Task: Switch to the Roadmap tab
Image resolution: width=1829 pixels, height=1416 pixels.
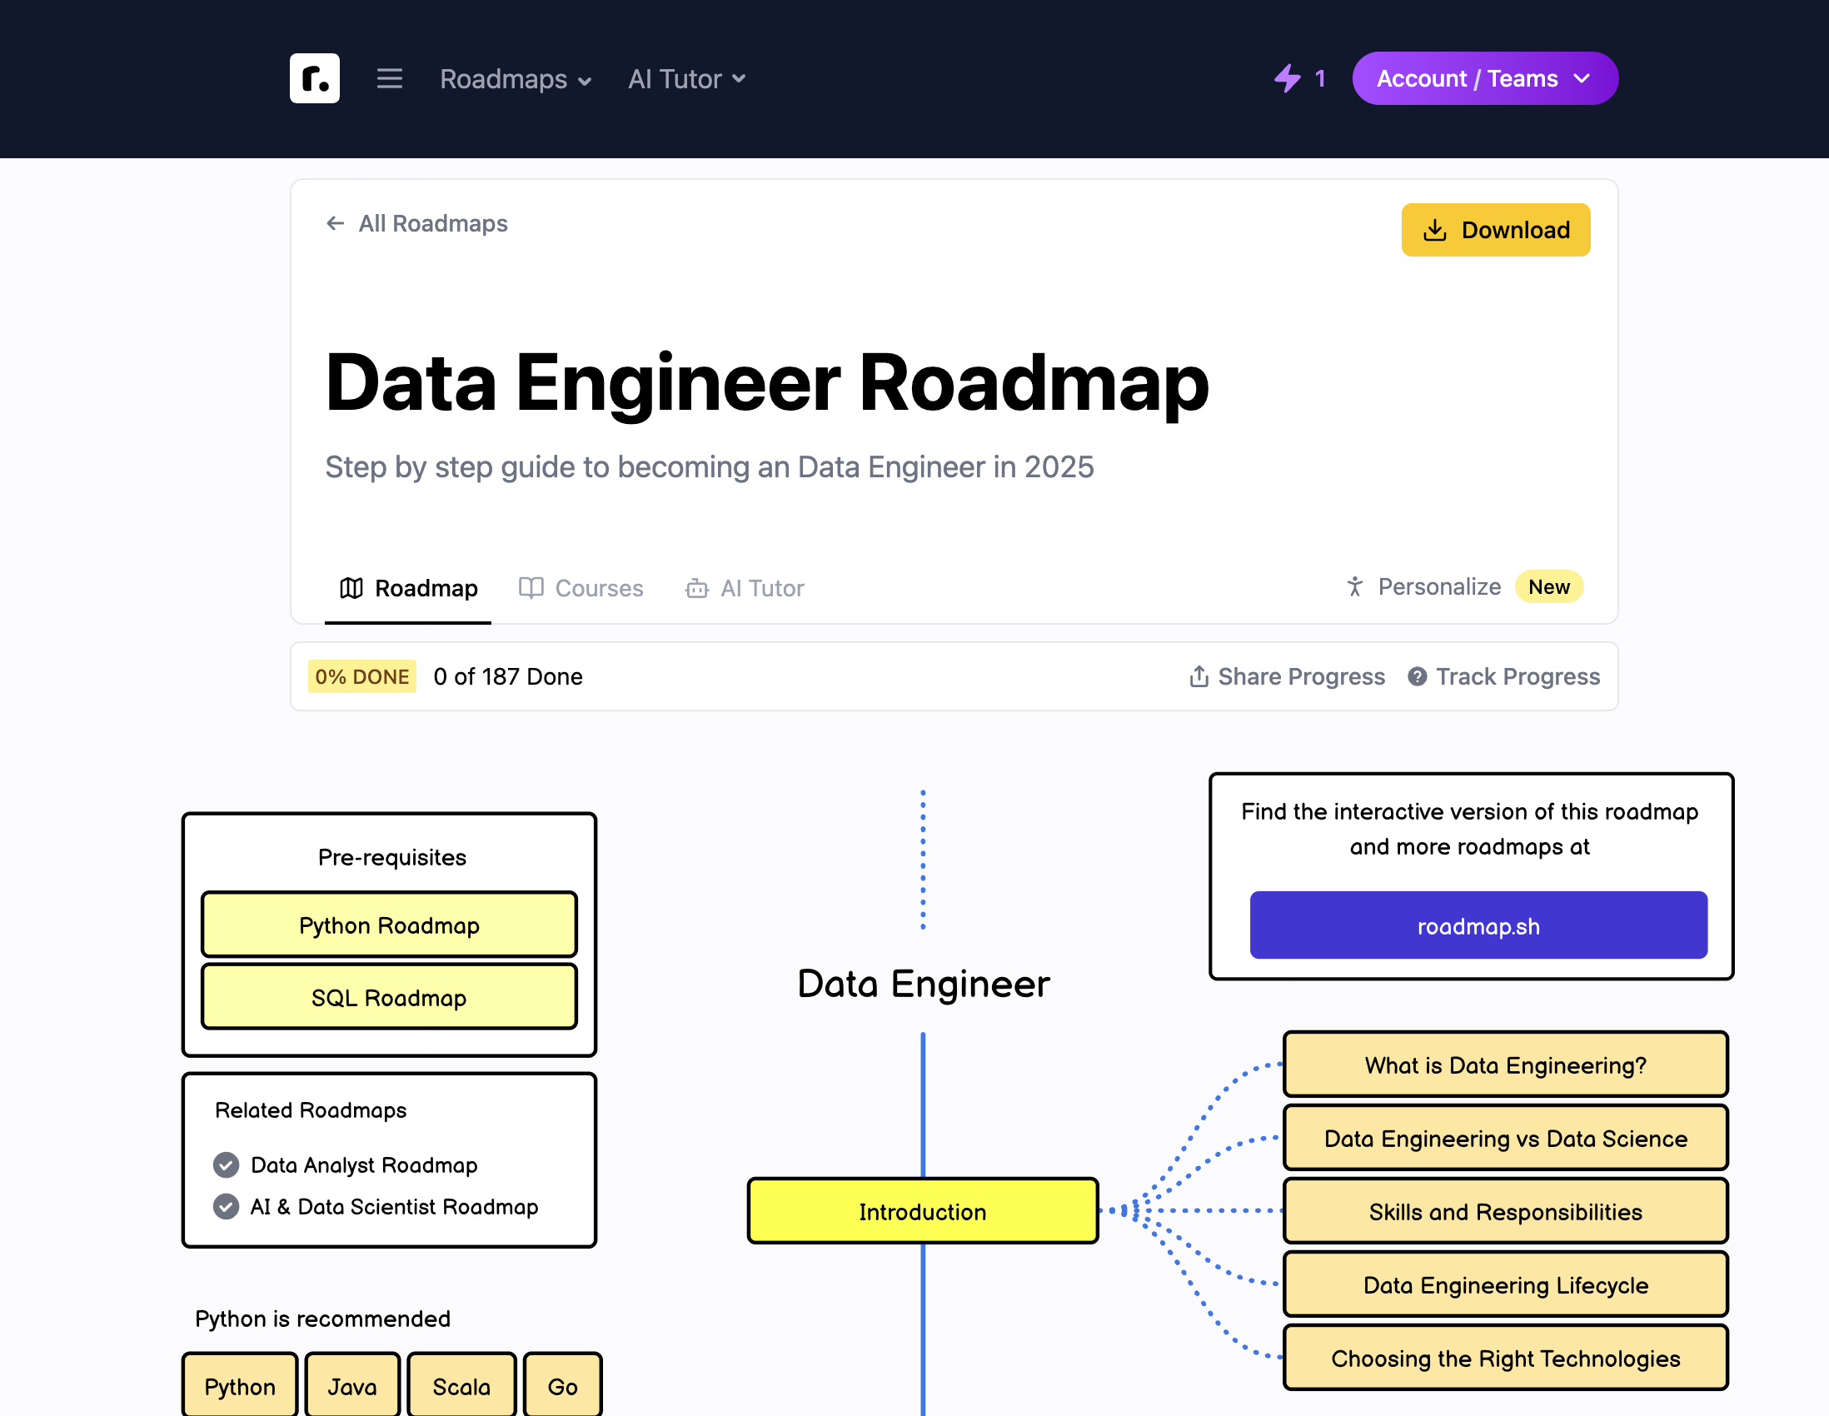Action: (x=409, y=588)
